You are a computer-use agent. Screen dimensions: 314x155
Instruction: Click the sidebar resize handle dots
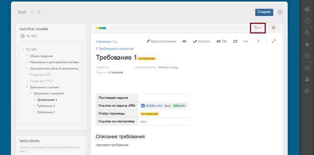click(x=89, y=145)
